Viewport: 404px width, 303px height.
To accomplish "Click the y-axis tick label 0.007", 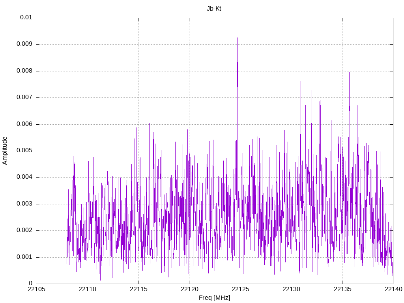I will tap(24, 97).
